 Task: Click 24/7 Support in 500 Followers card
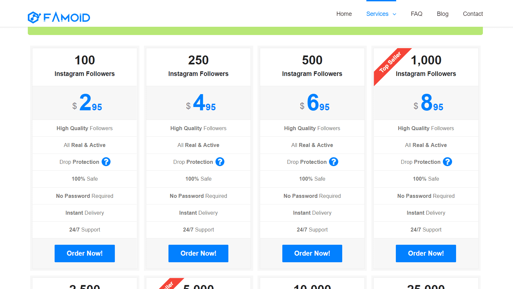pos(312,230)
